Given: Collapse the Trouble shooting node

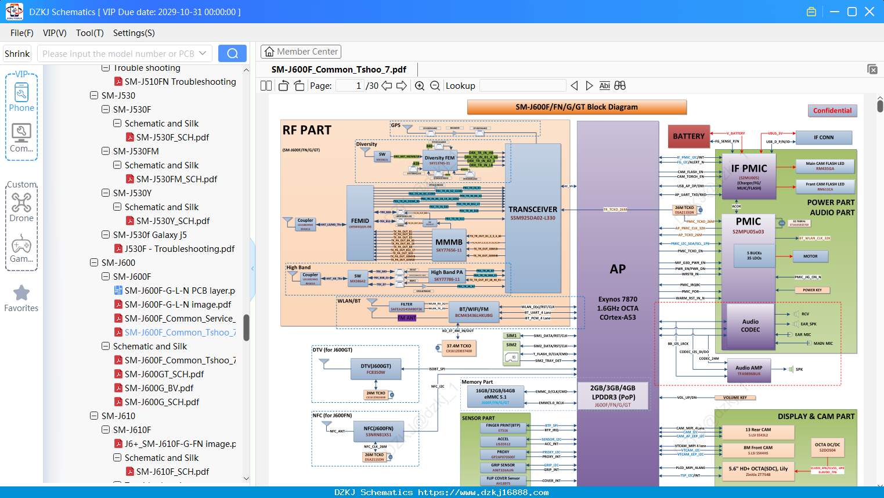Looking at the screenshot, I should point(106,68).
